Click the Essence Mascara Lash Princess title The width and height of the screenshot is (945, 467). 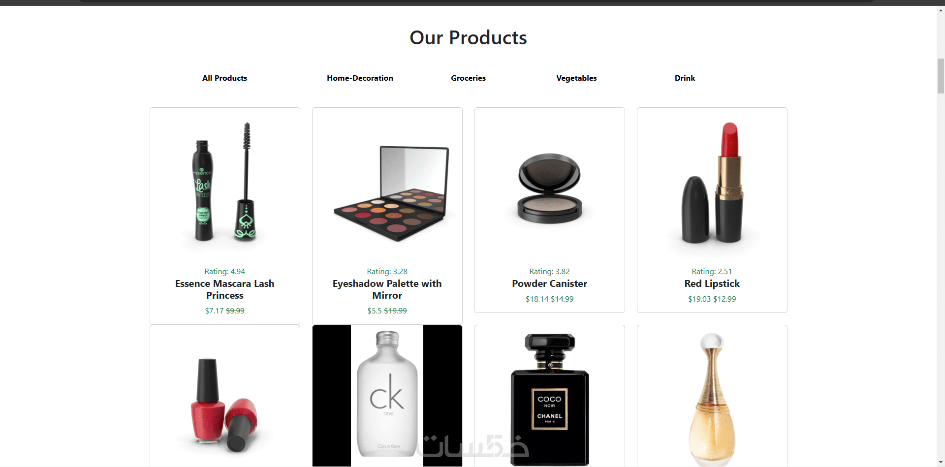[x=225, y=289]
